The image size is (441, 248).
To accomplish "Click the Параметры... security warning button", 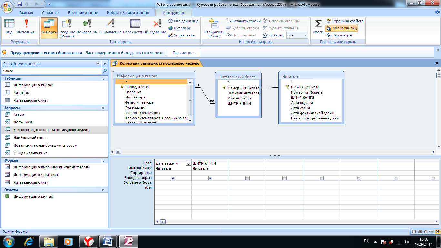I will coord(184,53).
